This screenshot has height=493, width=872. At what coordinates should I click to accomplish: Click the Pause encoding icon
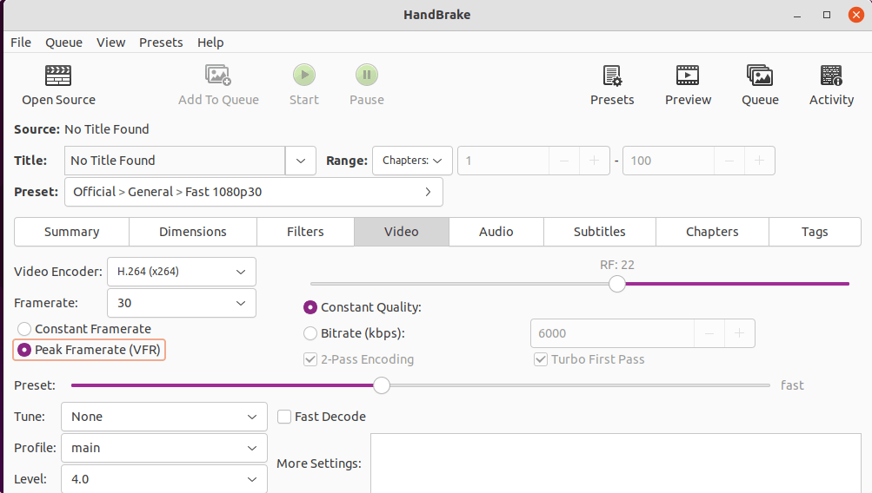tap(366, 76)
